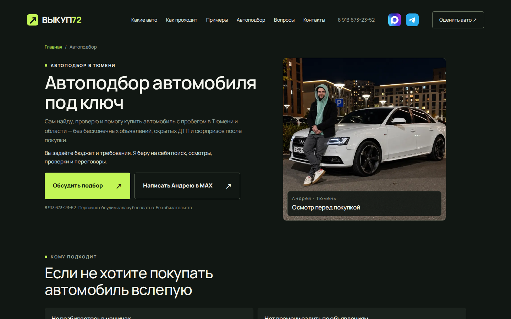Image resolution: width=511 pixels, height=319 pixels.
Task: Click the header phone number 8 913 673-23-52
Action: click(356, 20)
